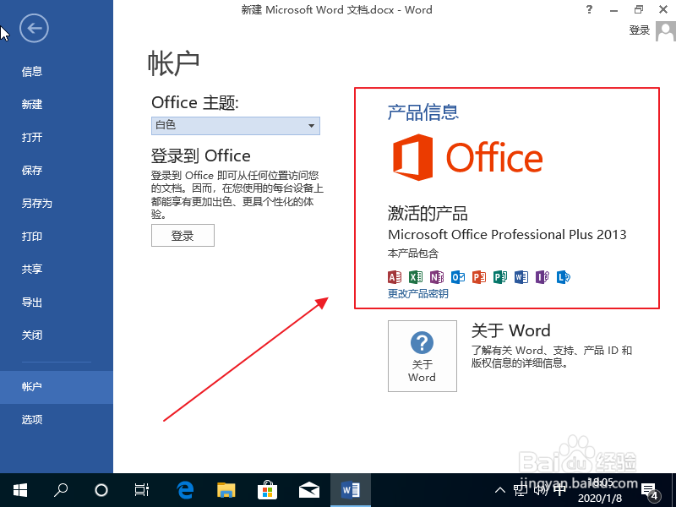Launch Microsoft Edge from the taskbar

point(185,490)
